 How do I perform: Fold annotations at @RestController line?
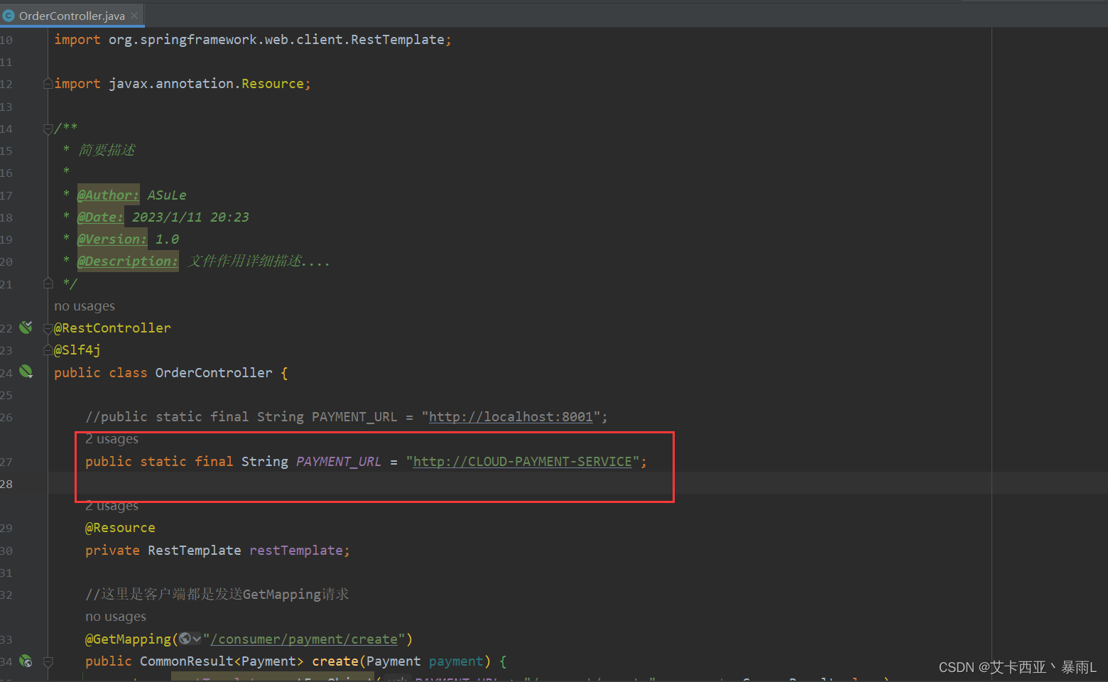pos(48,328)
